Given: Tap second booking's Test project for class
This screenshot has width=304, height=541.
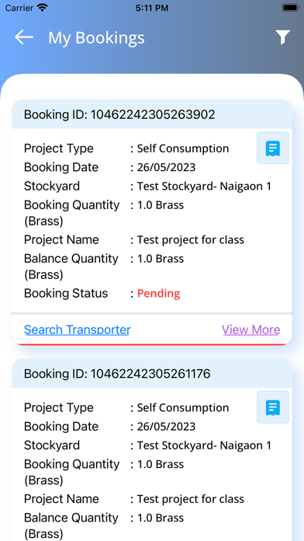Looking at the screenshot, I should 191,499.
